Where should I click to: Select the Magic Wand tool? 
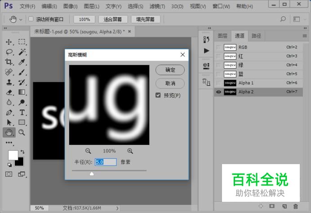(x=22, y=52)
